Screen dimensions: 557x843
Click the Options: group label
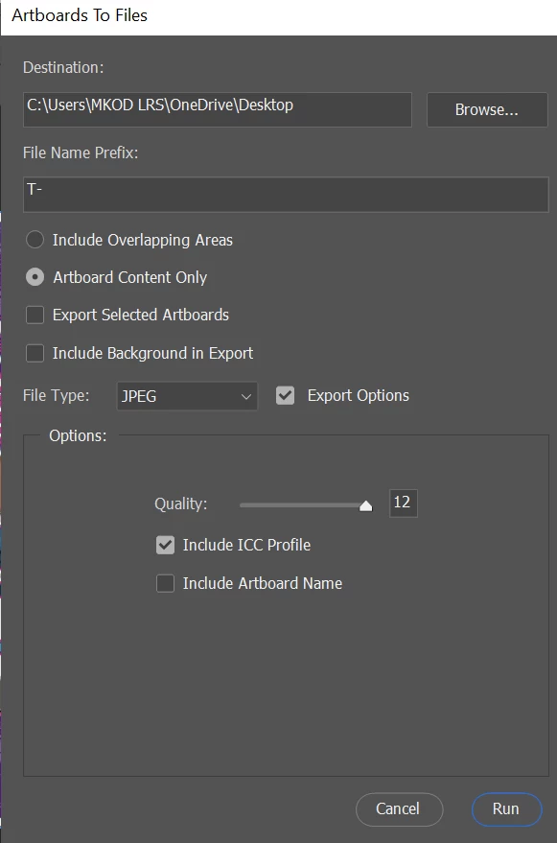pos(78,436)
